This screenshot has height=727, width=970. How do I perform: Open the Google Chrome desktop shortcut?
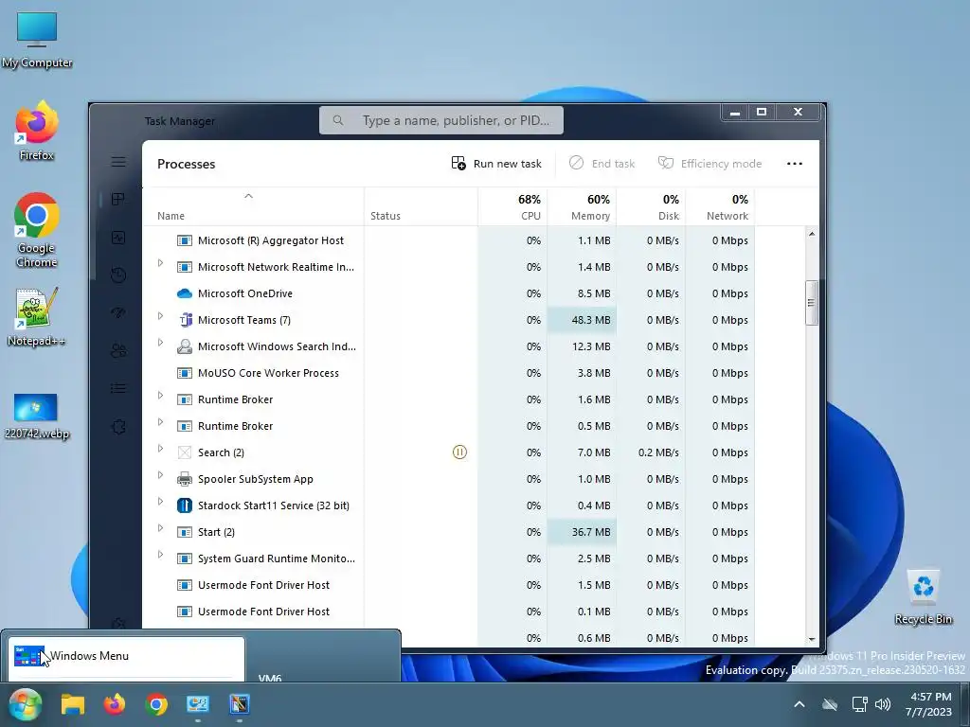tap(37, 230)
